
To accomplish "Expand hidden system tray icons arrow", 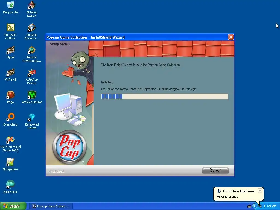I will tap(255, 206).
